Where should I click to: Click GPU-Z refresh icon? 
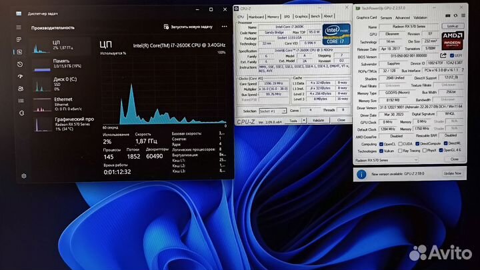coord(455,15)
